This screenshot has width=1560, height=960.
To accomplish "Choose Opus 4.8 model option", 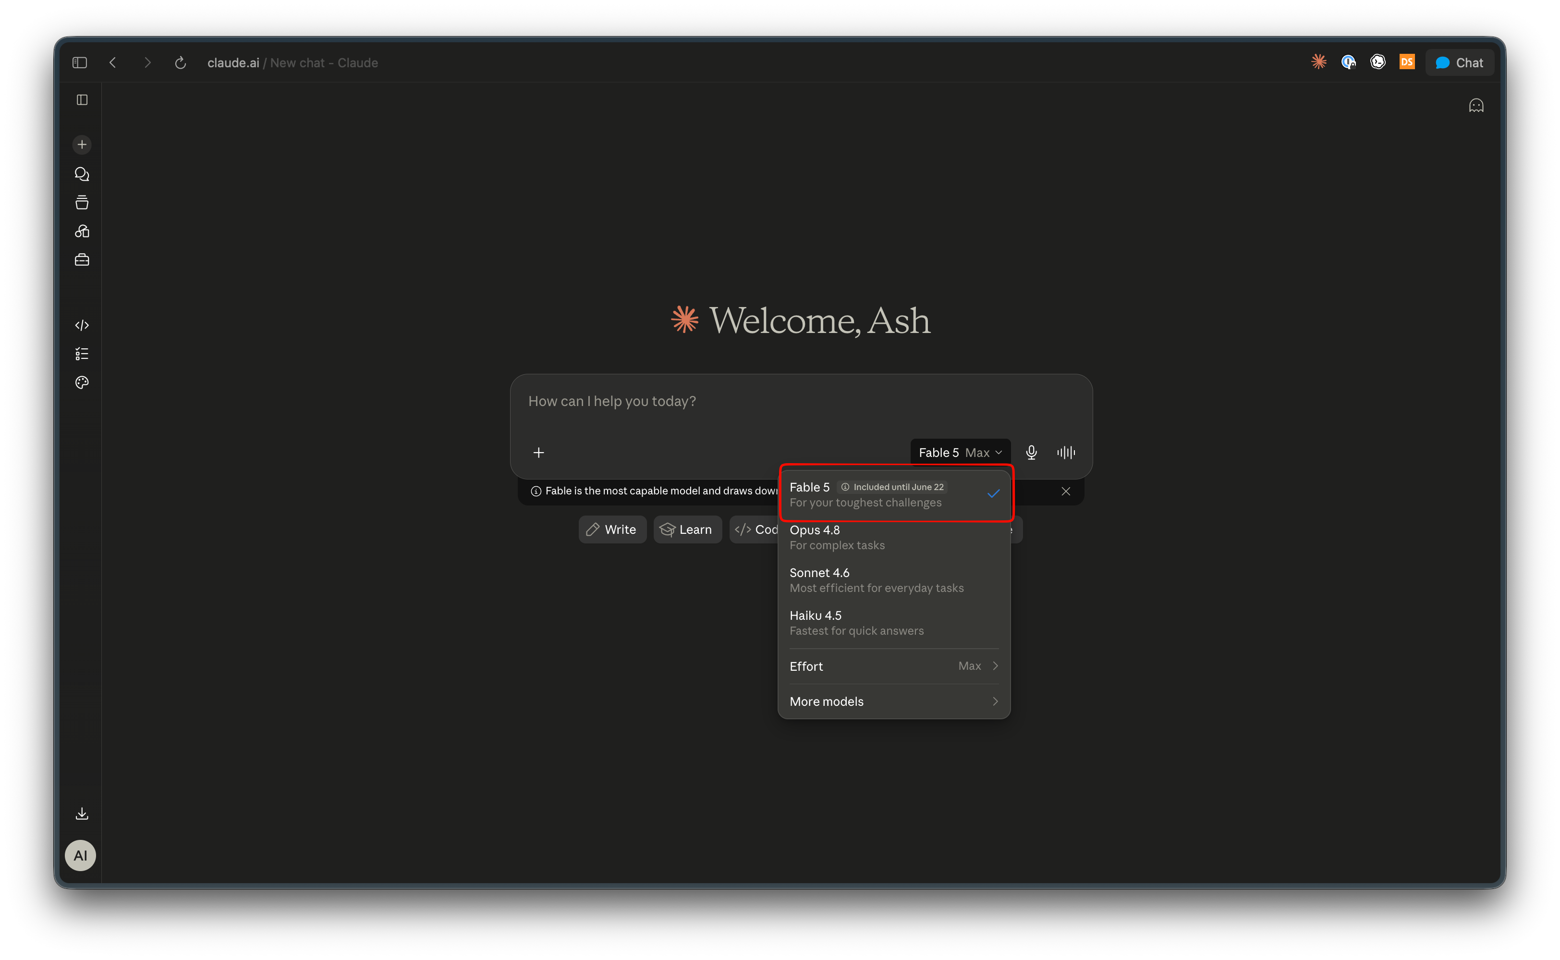I will click(894, 537).
